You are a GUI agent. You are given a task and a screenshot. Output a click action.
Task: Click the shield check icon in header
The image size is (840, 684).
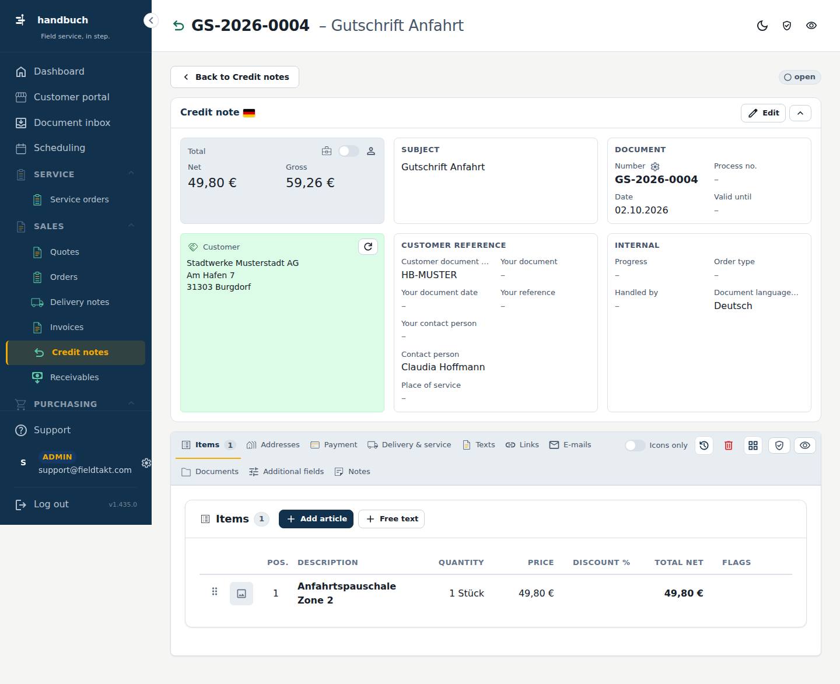click(787, 26)
